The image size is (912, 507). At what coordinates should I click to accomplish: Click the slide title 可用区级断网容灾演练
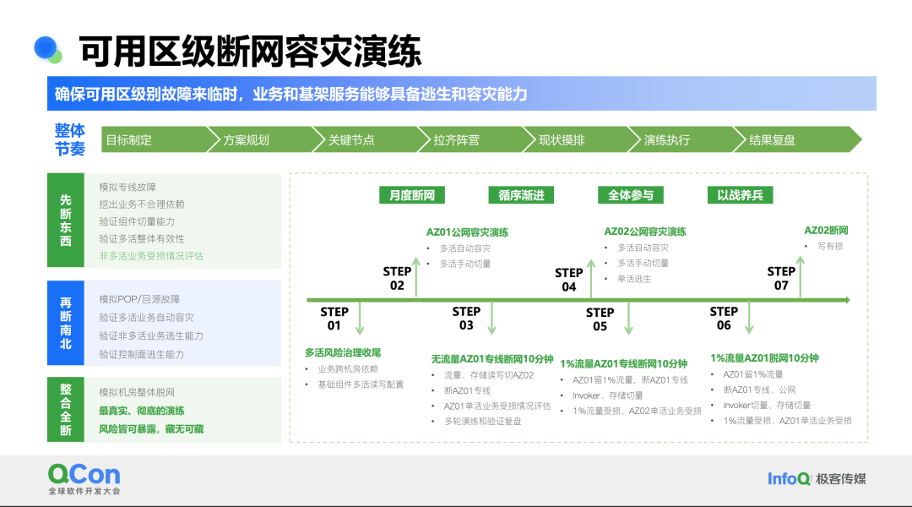250,52
